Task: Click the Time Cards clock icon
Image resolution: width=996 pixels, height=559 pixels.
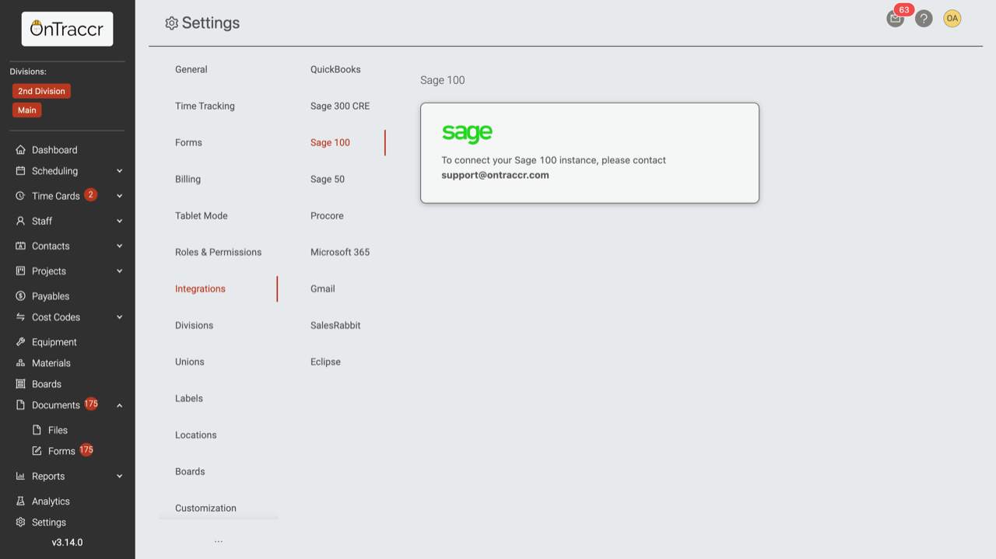Action: click(x=21, y=196)
